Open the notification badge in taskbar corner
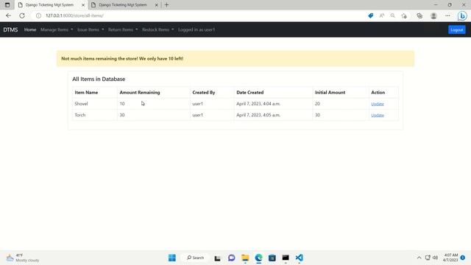This screenshot has width=471, height=265. tap(463, 258)
